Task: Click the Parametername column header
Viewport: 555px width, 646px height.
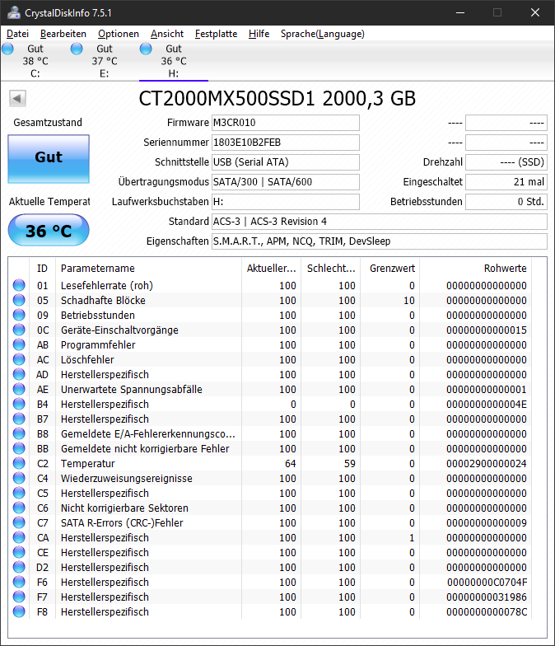Action: pyautogui.click(x=148, y=269)
